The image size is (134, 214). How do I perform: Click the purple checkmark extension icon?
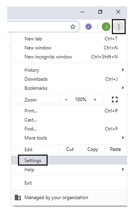(88, 27)
